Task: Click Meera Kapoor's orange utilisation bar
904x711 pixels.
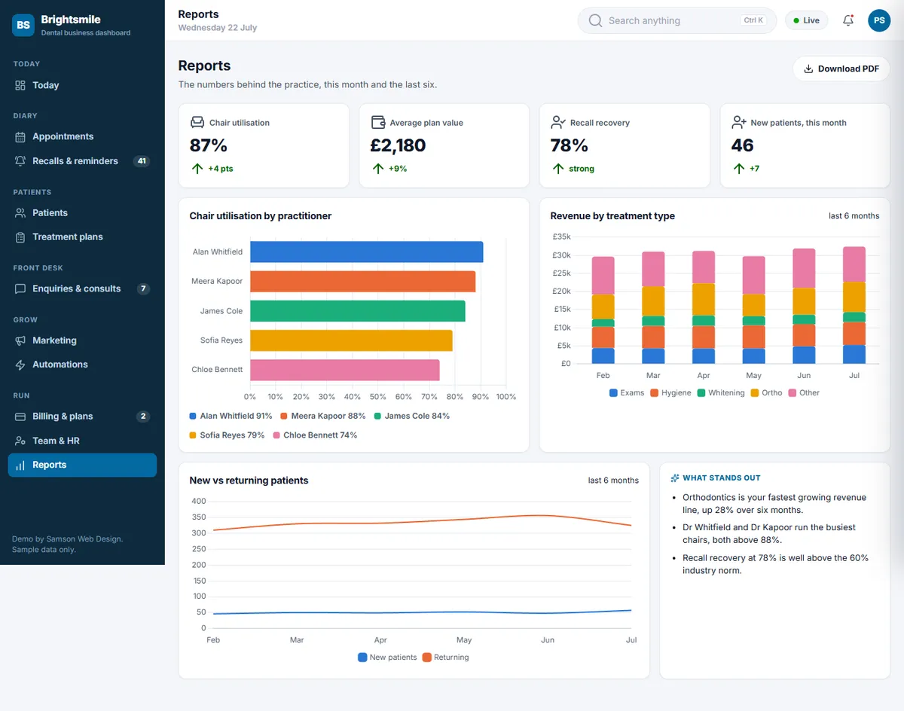Action: pyautogui.click(x=362, y=281)
